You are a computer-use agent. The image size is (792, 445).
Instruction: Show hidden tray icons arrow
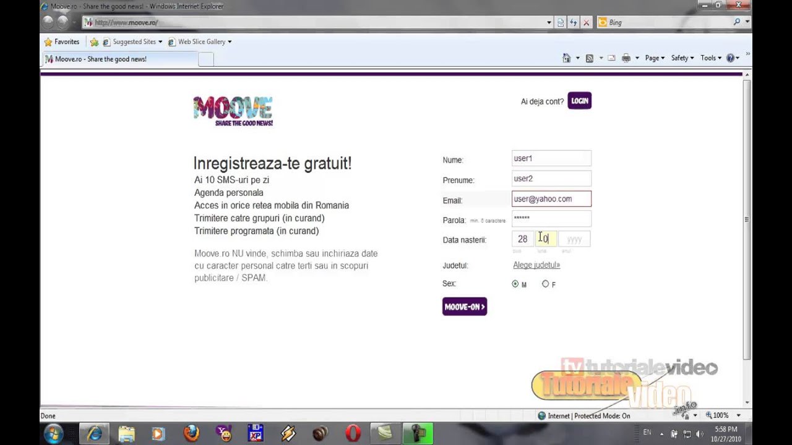click(x=661, y=434)
